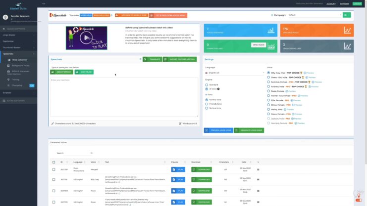
Task: Download the Billy Joey row voice
Action: tap(202, 180)
